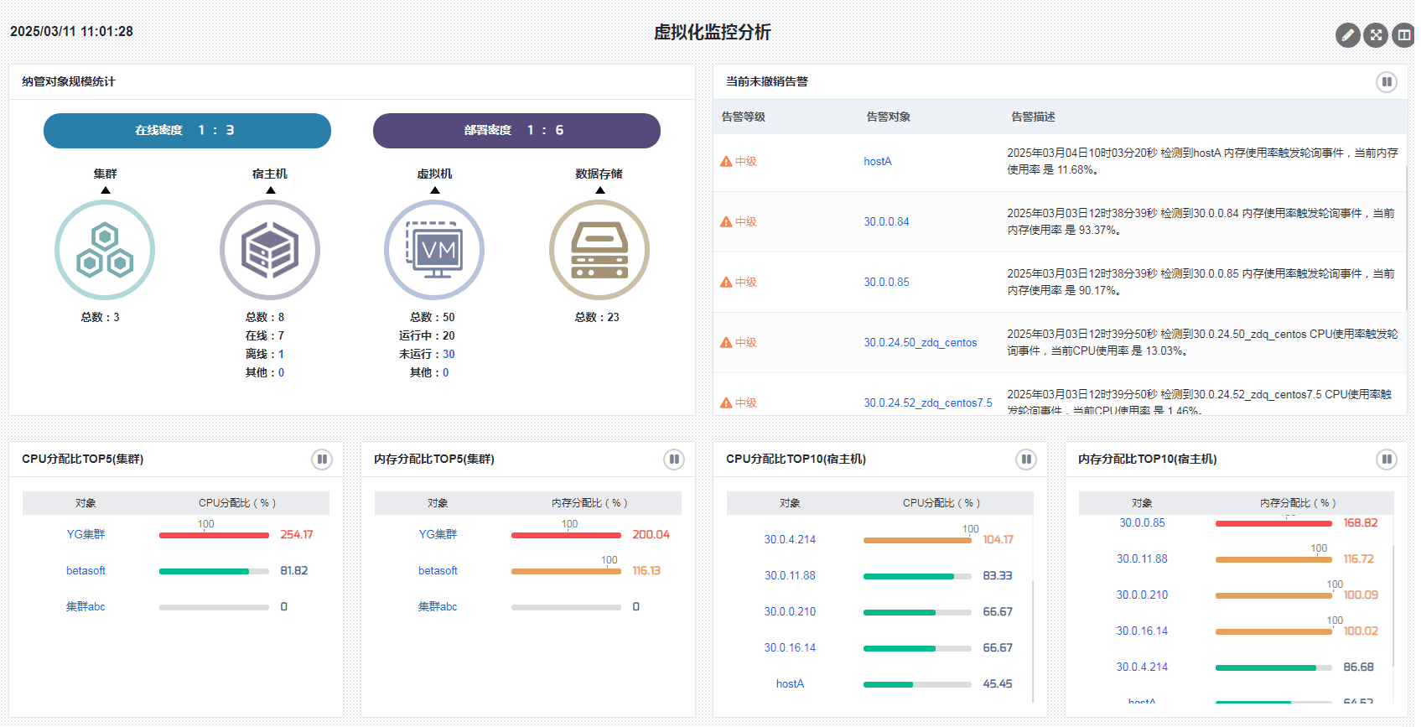
Task: Click the 宿主机 host server icon
Action: [269, 250]
